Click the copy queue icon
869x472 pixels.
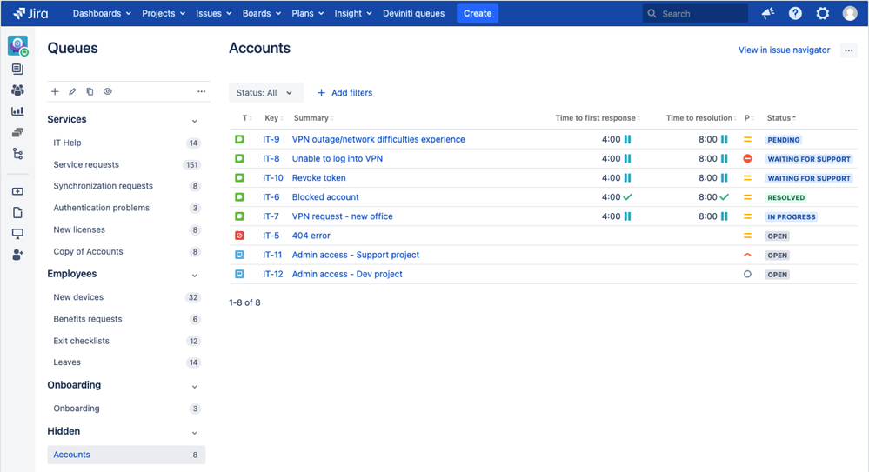(90, 91)
